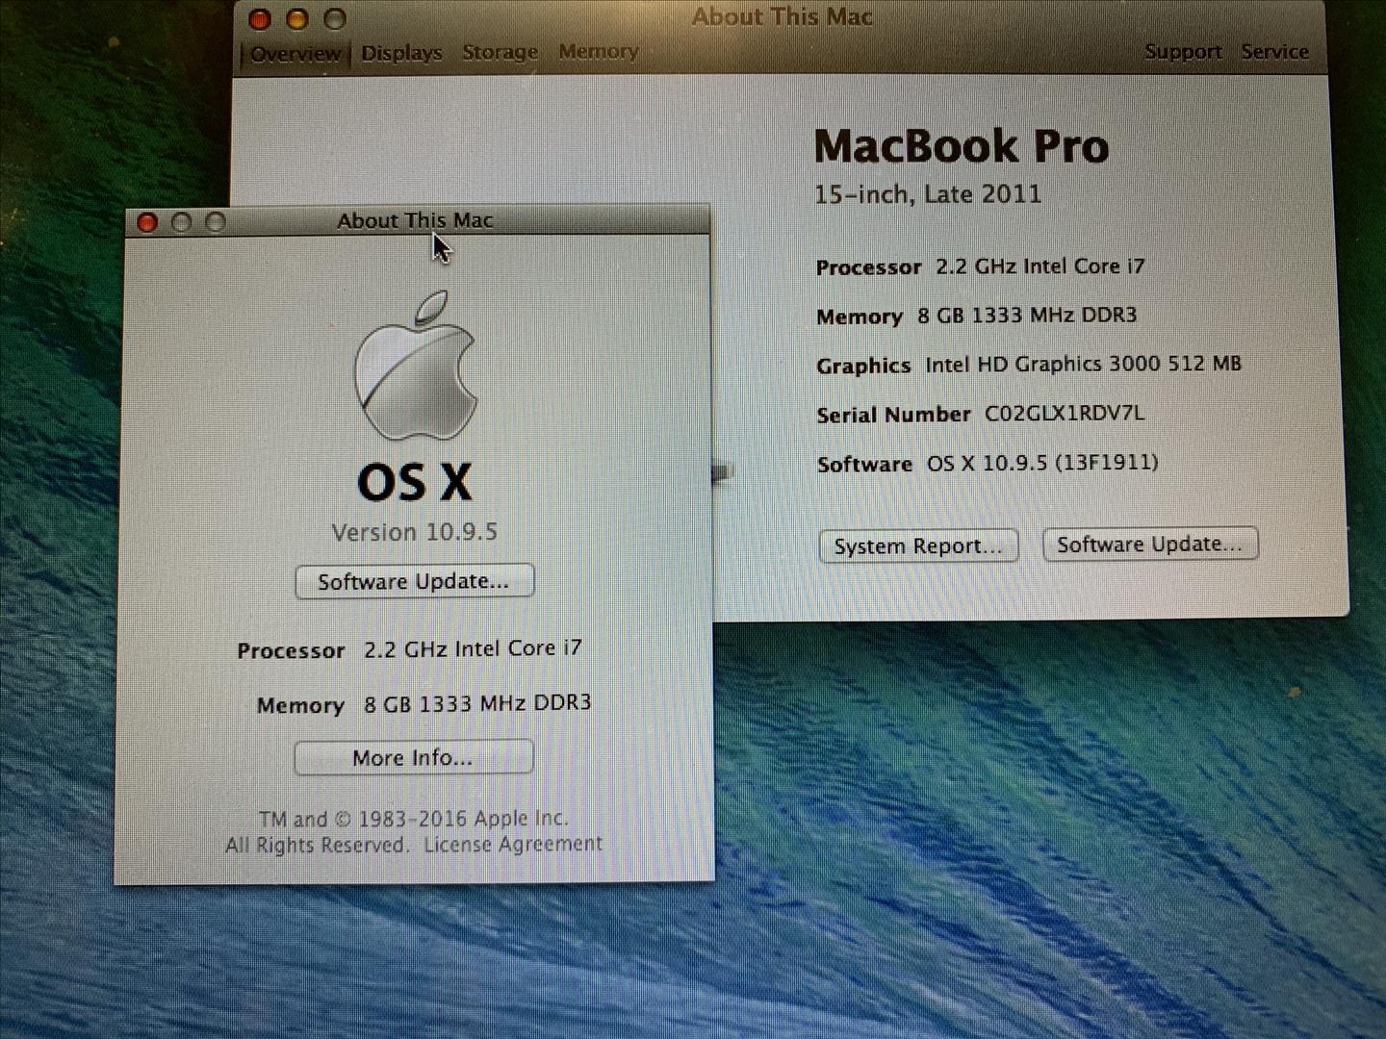Click the small window title bar text
Screen dimensions: 1386x1039
click(415, 220)
